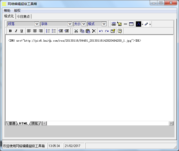This screenshot has height=151, width=179.
Task: Cut selection with scissors icon
Action: point(76,31)
